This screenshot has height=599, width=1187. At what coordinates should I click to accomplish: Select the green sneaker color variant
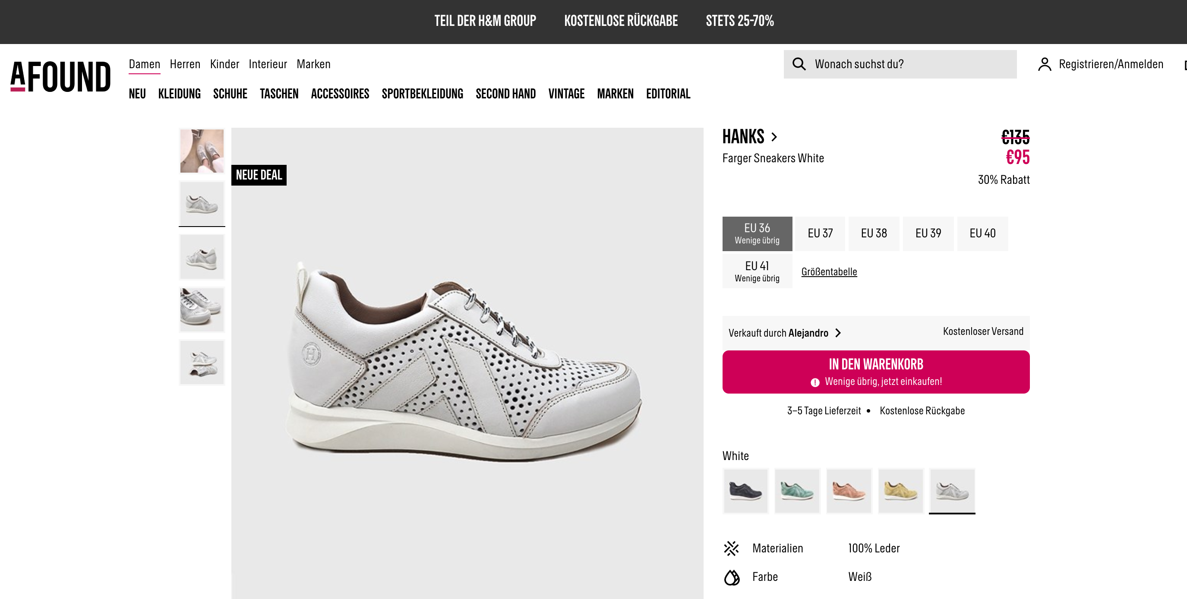(x=797, y=491)
